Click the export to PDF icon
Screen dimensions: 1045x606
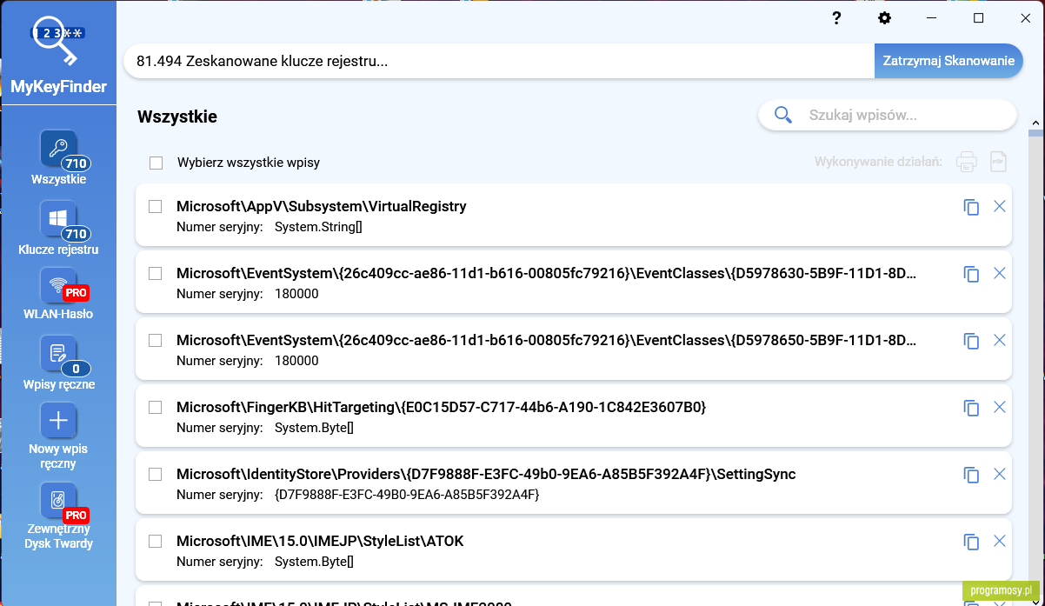[x=999, y=162]
